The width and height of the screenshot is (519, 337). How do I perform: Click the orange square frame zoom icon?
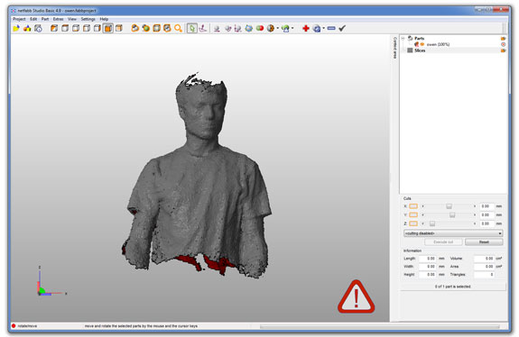(x=156, y=29)
